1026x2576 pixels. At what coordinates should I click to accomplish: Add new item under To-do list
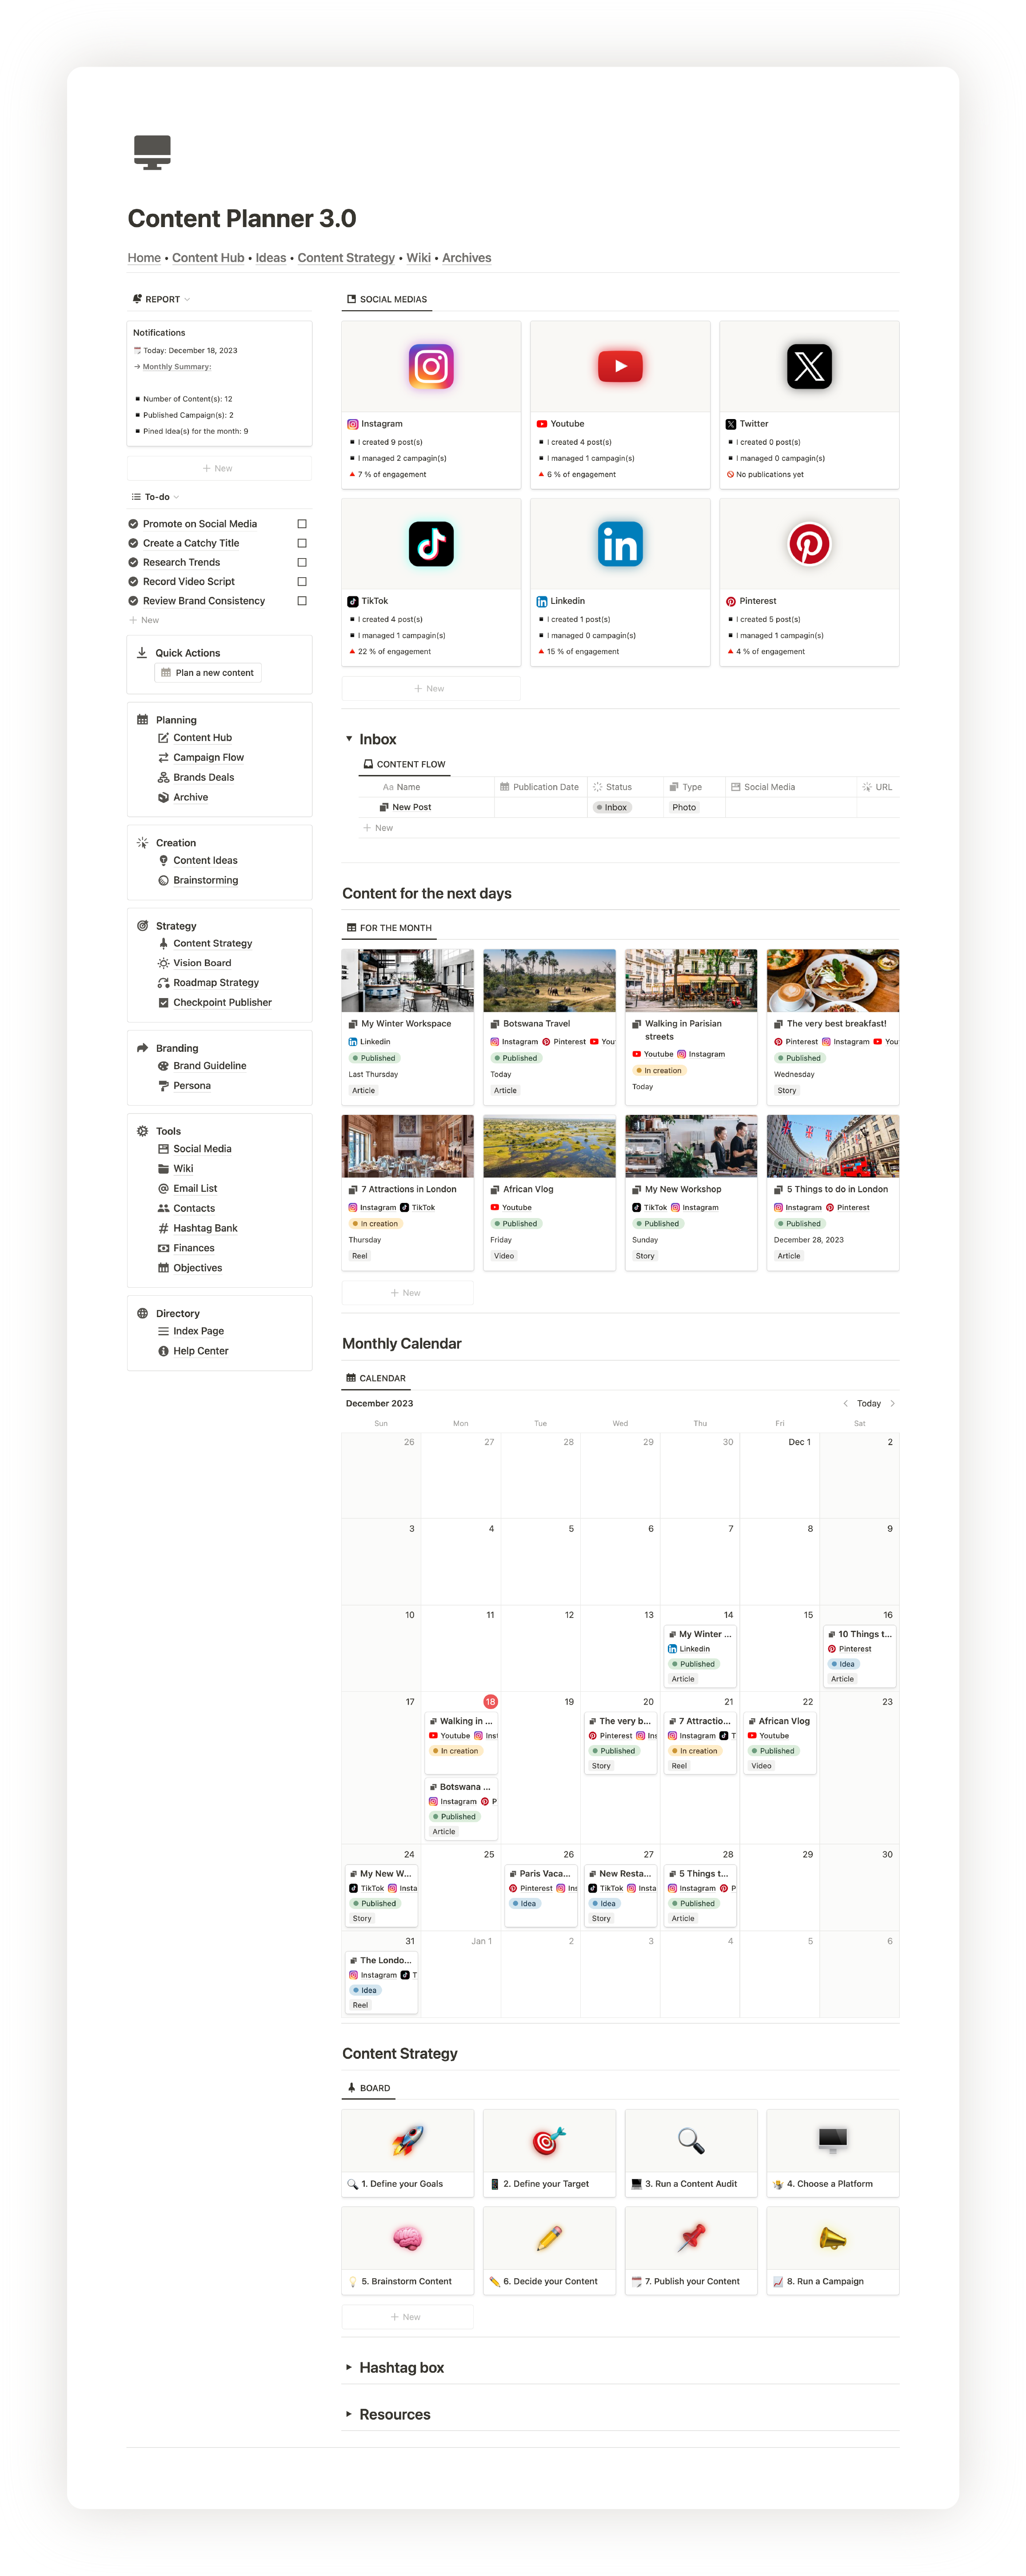point(144,621)
